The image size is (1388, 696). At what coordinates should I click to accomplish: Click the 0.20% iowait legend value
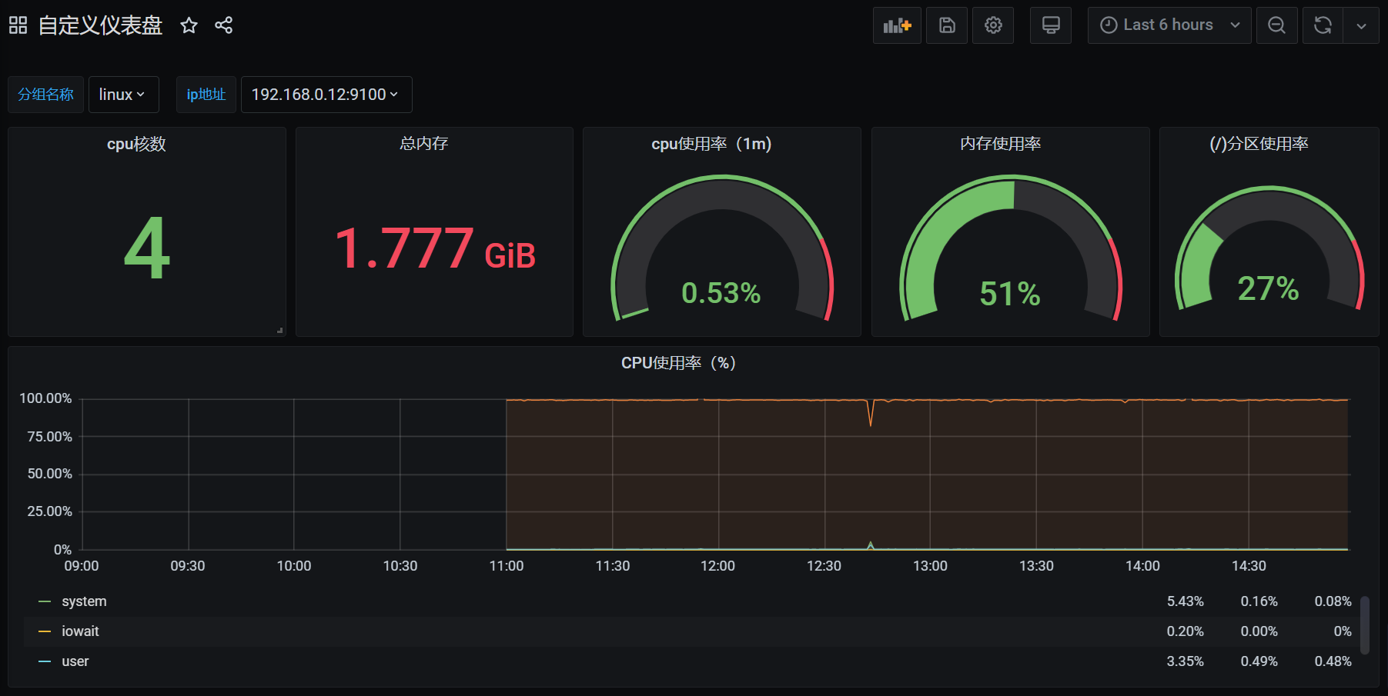point(1185,631)
